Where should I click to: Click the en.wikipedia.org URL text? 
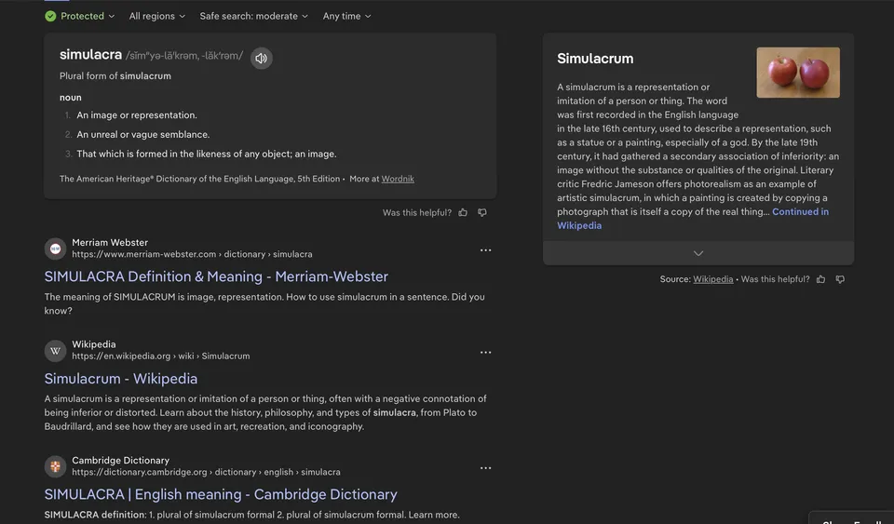click(161, 356)
